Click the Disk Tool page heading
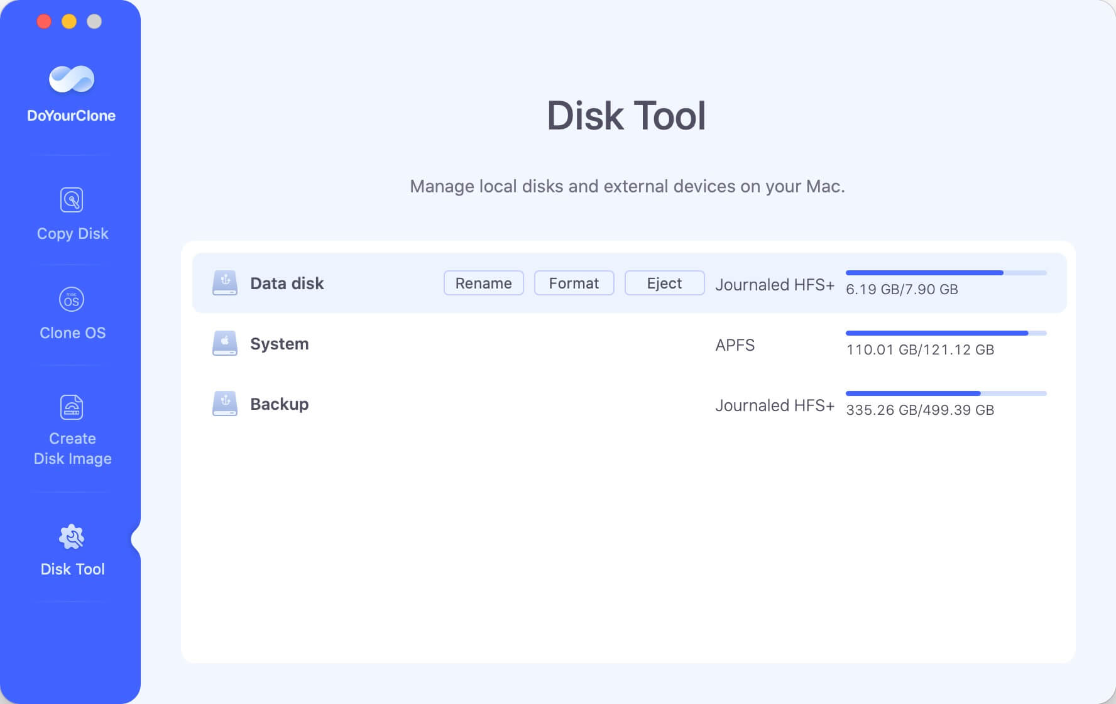The image size is (1116, 704). (626, 115)
